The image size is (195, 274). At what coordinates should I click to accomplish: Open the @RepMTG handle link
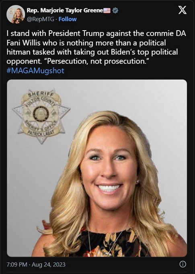[40, 19]
